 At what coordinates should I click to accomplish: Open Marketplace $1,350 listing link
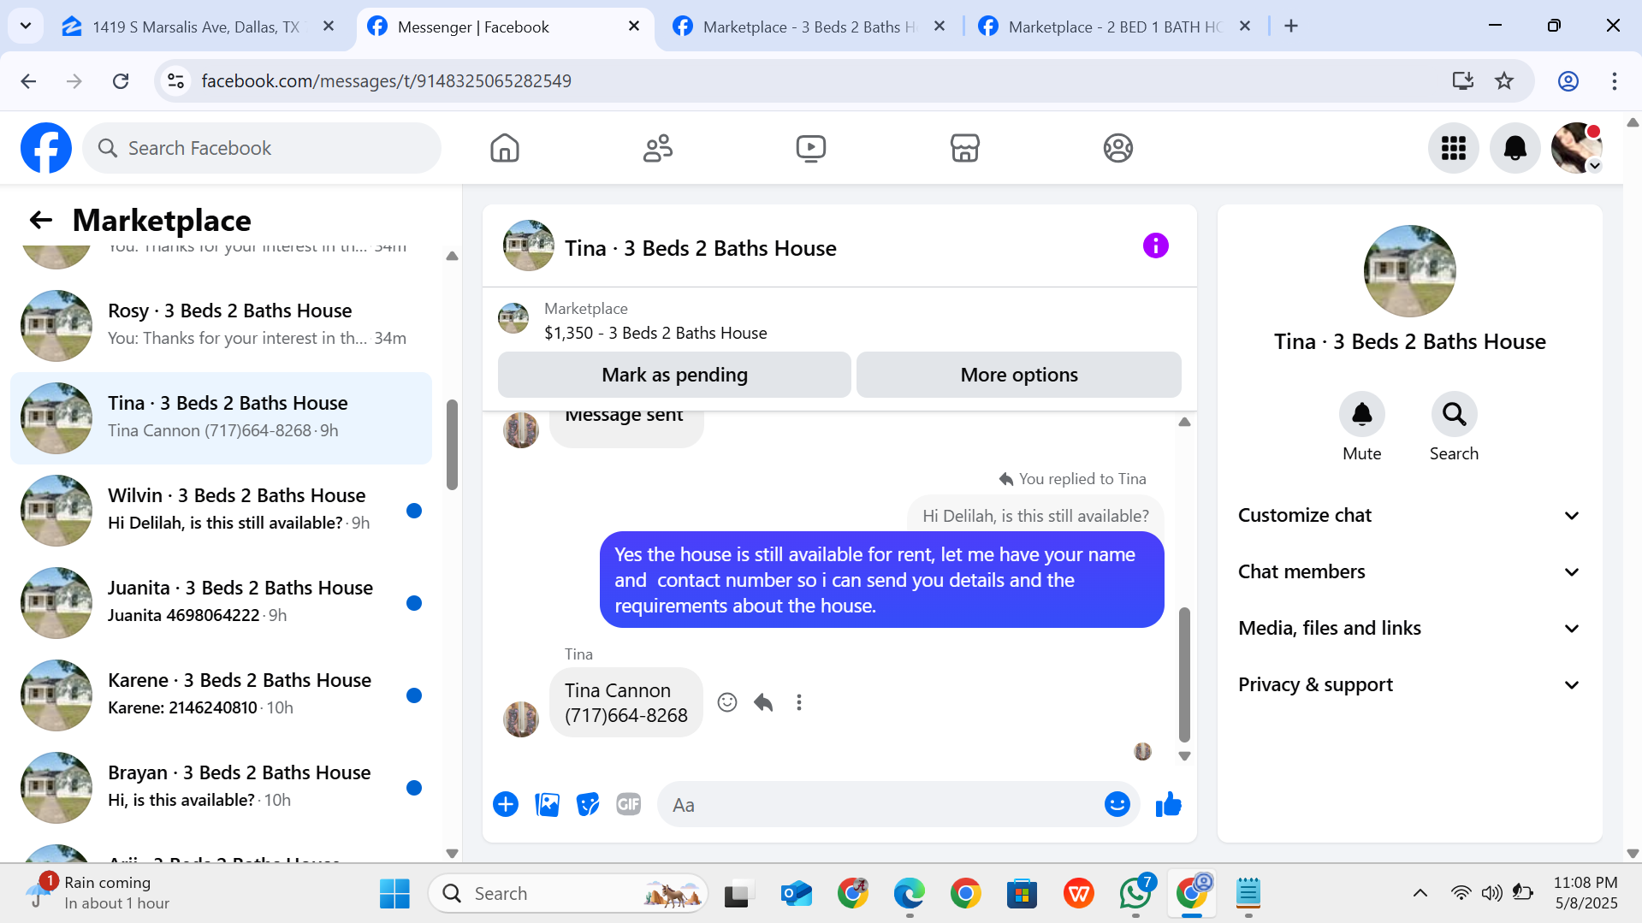point(655,333)
